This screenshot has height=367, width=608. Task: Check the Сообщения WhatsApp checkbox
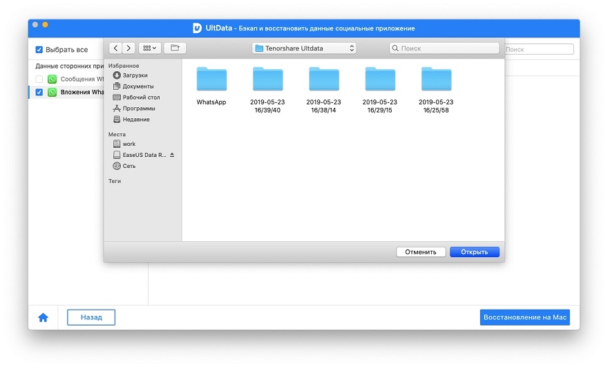pos(39,79)
